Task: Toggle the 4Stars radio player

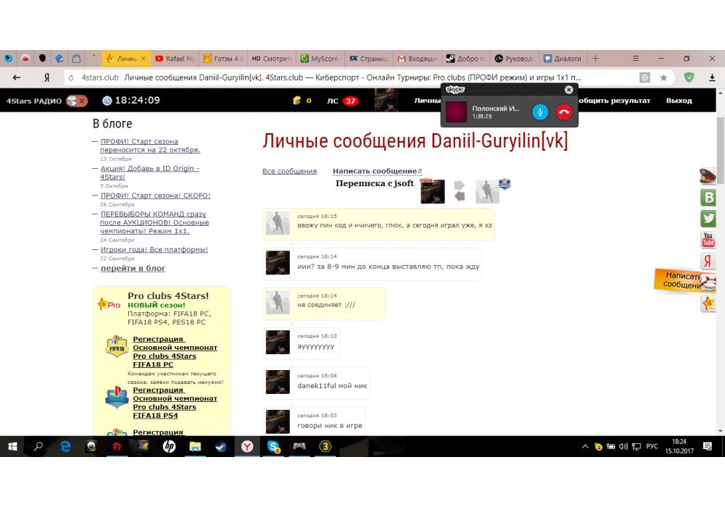Action: click(76, 101)
